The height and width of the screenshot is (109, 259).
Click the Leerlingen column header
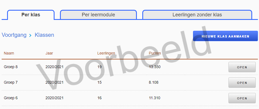click(x=106, y=53)
